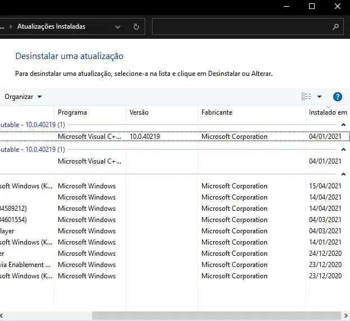Collapse the second 10.0.40219 group
The image size is (350, 321).
[x=343, y=149]
